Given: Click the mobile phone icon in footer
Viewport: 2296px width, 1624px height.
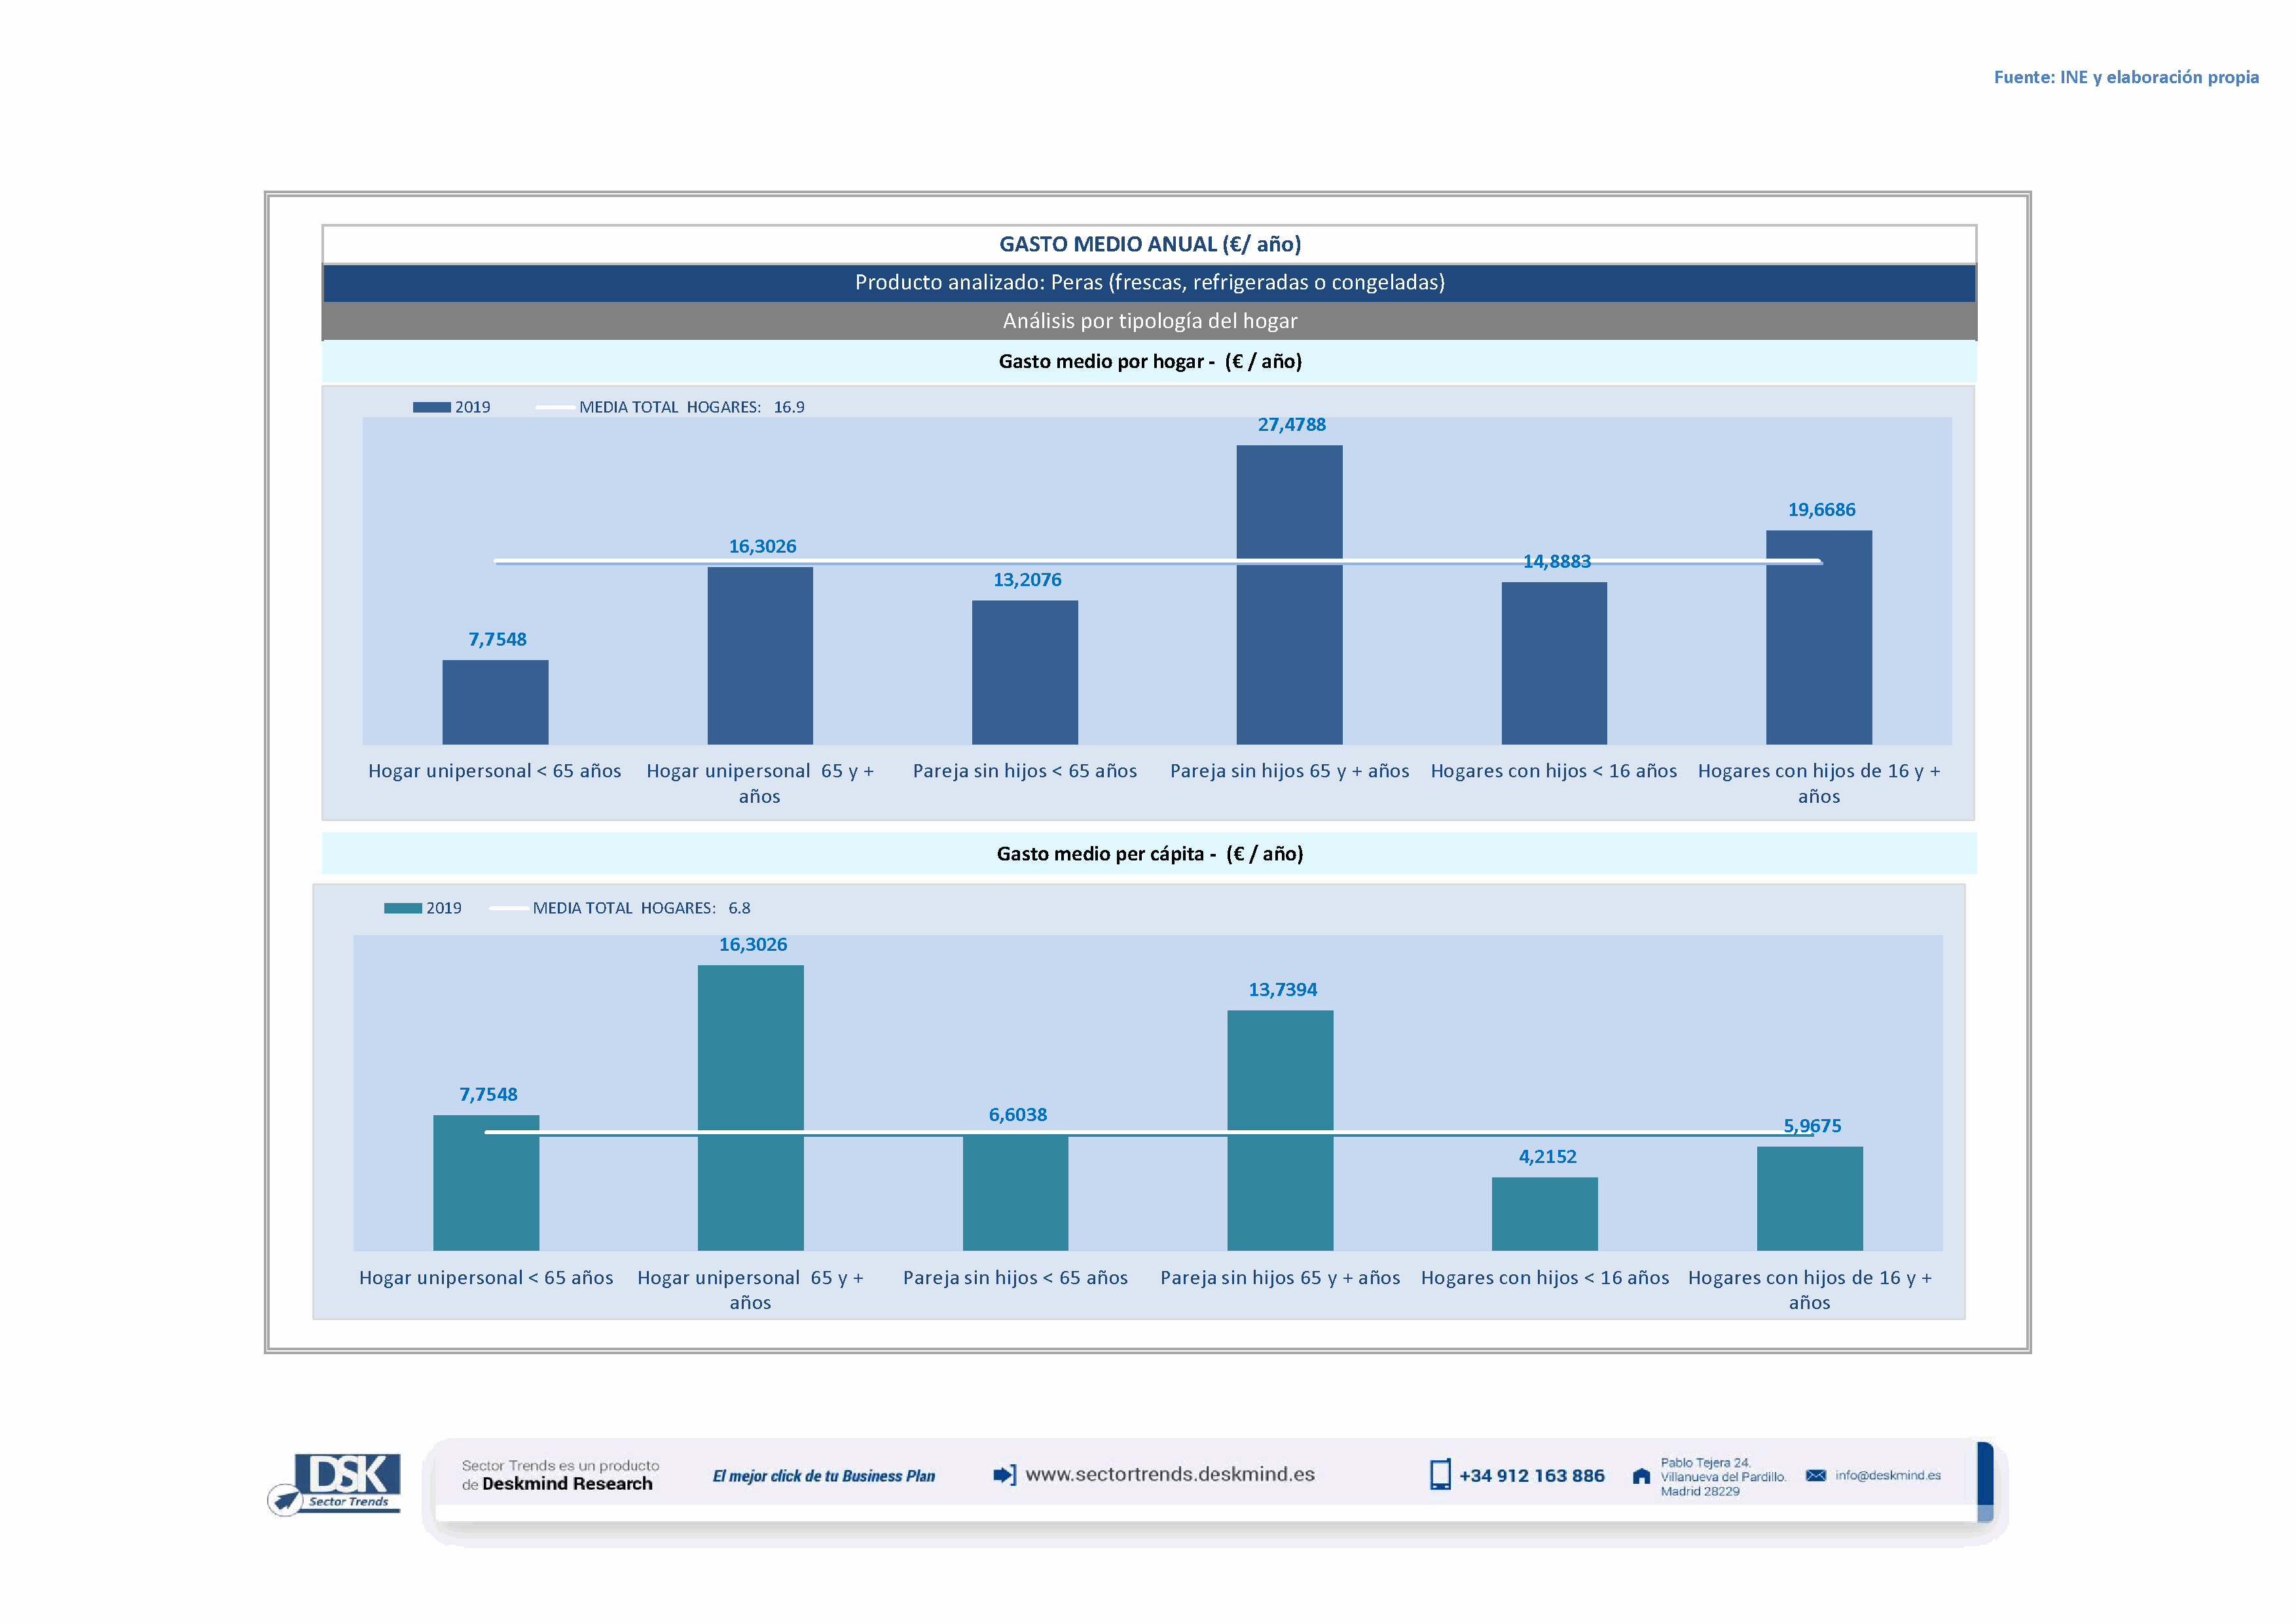Looking at the screenshot, I should click(1439, 1475).
